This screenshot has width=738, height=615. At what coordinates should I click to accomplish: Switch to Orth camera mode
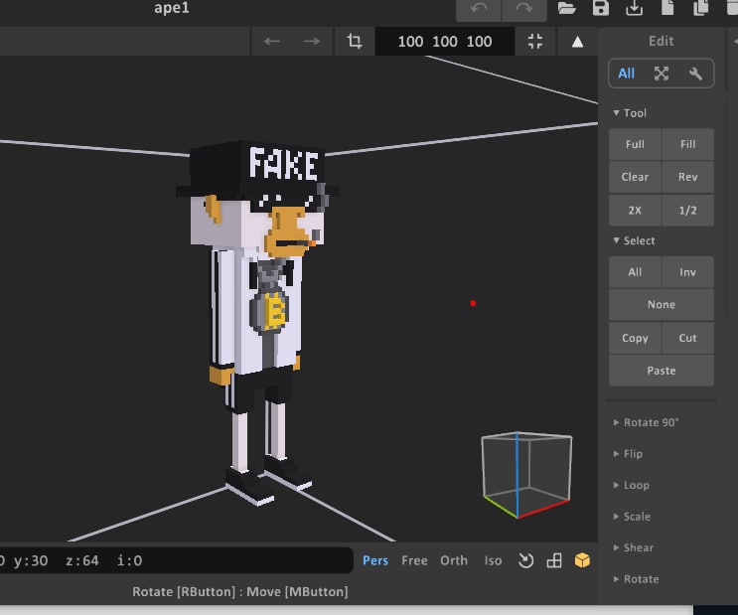pos(454,560)
